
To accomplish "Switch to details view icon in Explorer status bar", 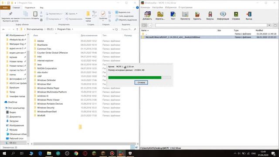I will tap(133, 147).
